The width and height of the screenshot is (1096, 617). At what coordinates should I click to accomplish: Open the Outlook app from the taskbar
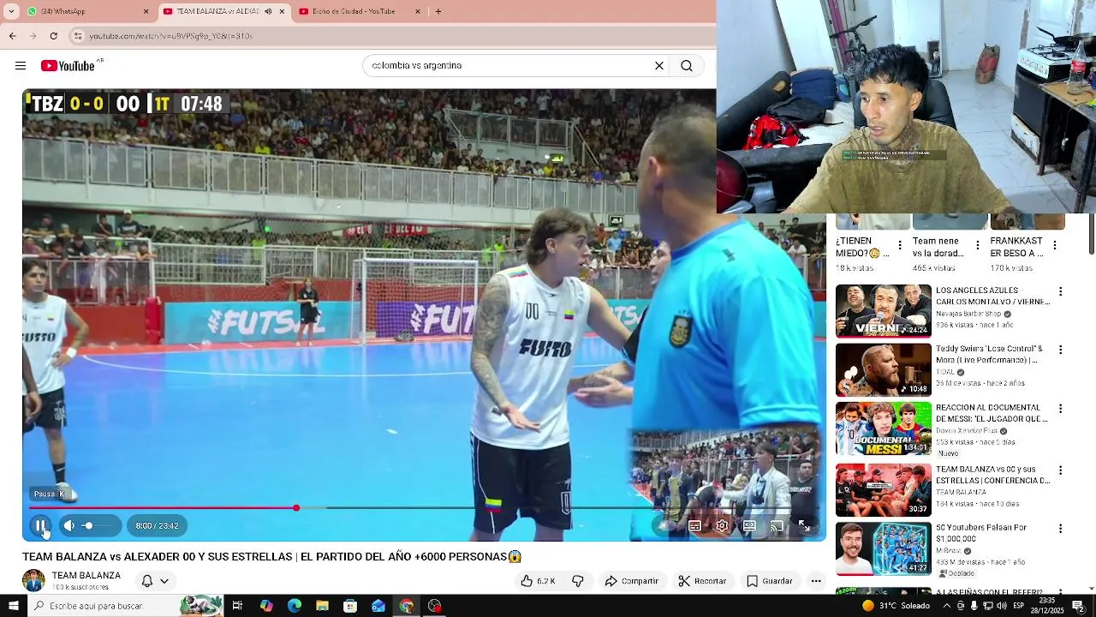(x=378, y=606)
